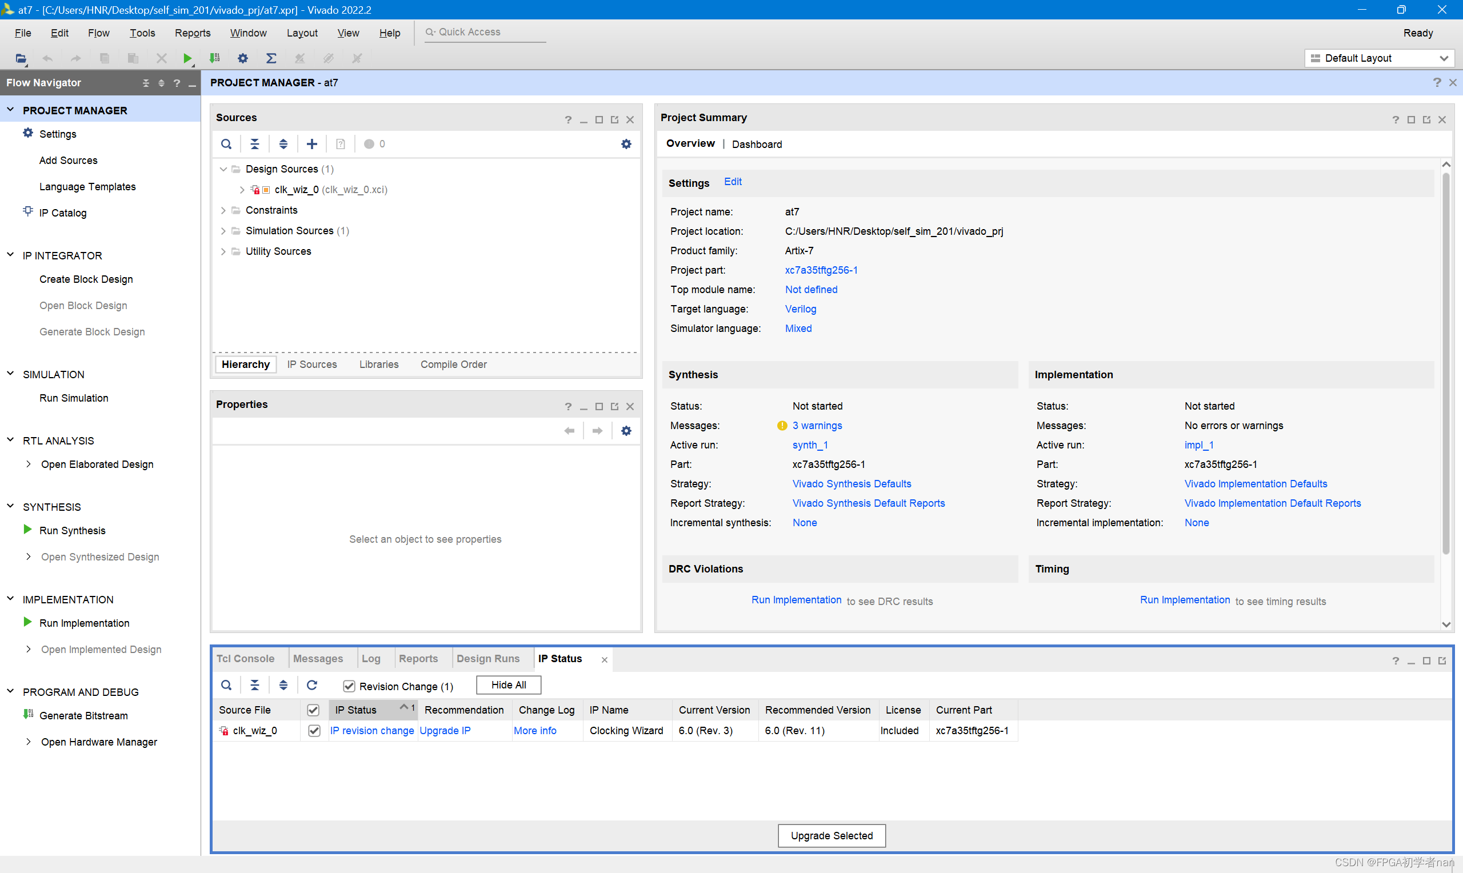Toggle header select-all checkbox in IP Status
Screen dimensions: 1463x873
click(314, 710)
